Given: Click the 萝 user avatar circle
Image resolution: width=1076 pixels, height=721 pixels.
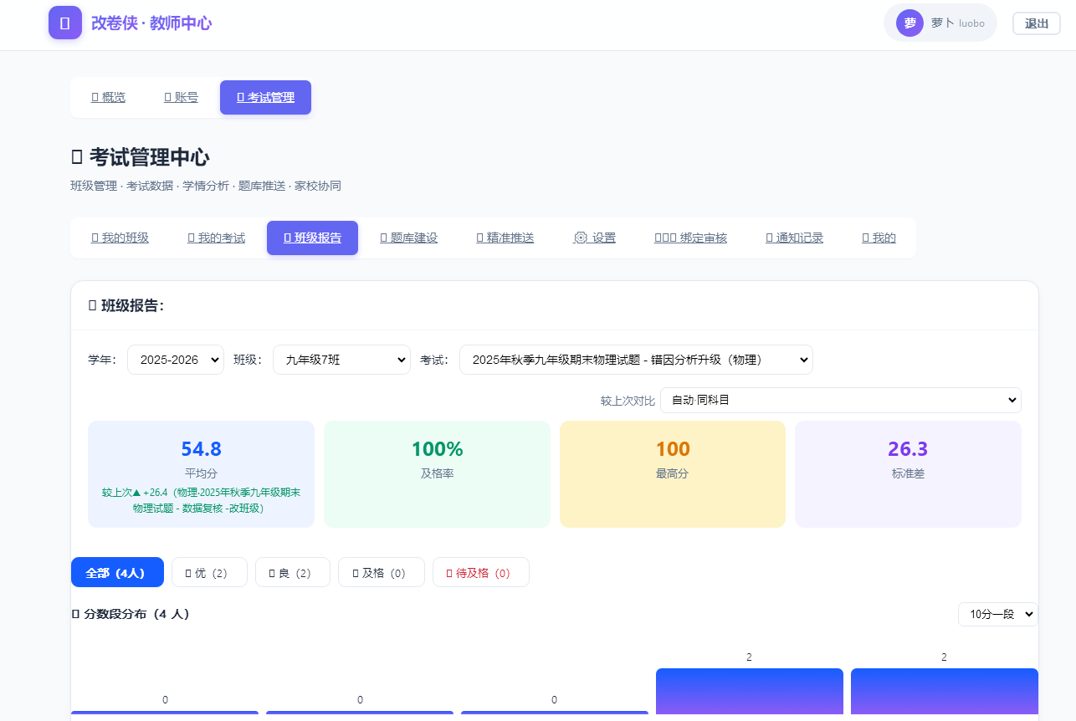Looking at the screenshot, I should (909, 23).
